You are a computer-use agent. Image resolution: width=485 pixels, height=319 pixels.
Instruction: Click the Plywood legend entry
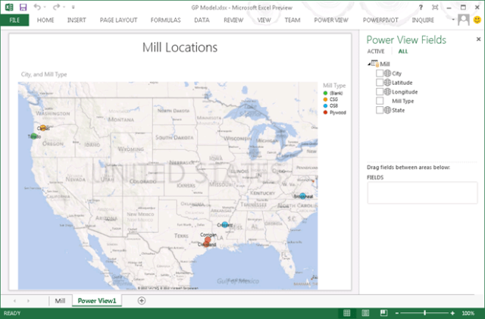(334, 112)
